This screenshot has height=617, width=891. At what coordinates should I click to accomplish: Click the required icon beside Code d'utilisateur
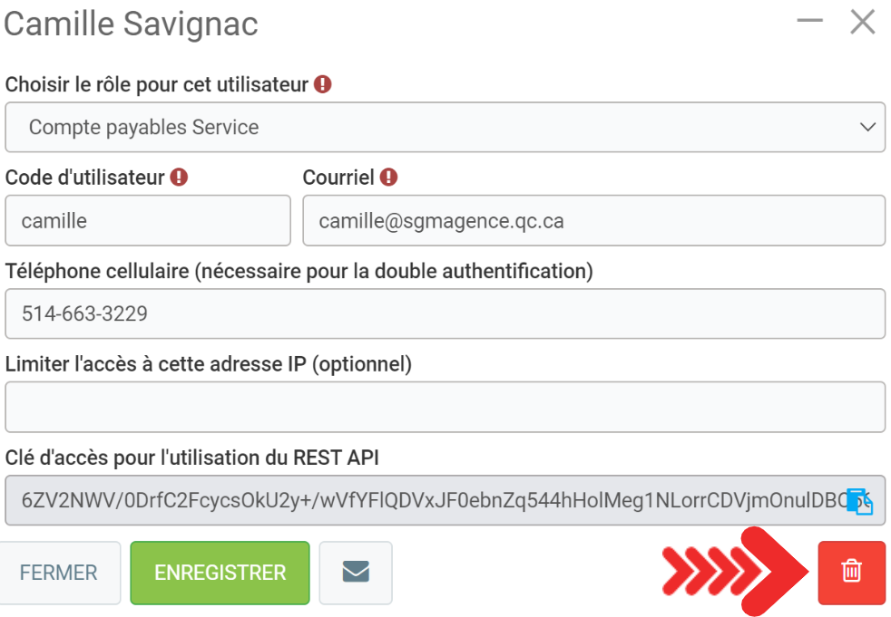click(x=179, y=178)
